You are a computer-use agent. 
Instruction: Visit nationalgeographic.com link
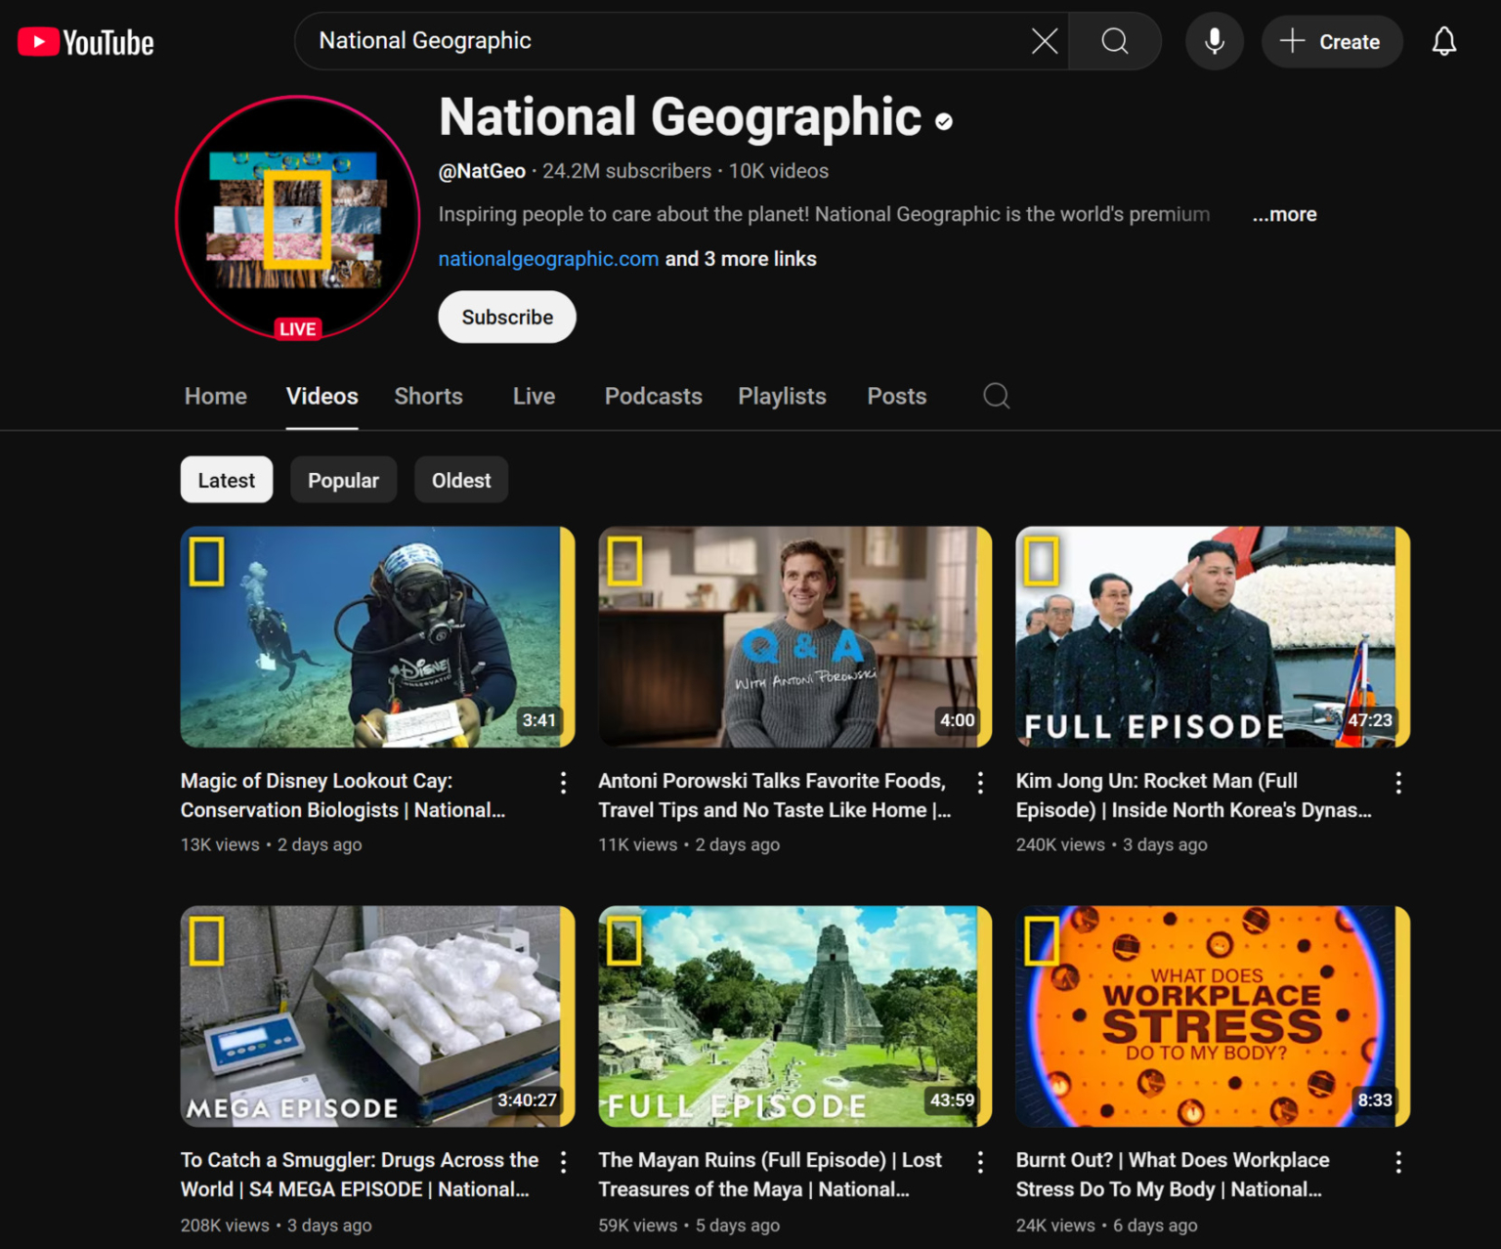[547, 258]
